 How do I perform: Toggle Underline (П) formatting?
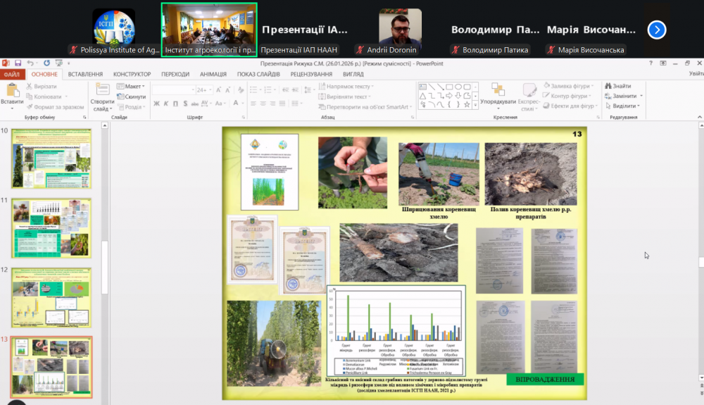click(x=176, y=104)
